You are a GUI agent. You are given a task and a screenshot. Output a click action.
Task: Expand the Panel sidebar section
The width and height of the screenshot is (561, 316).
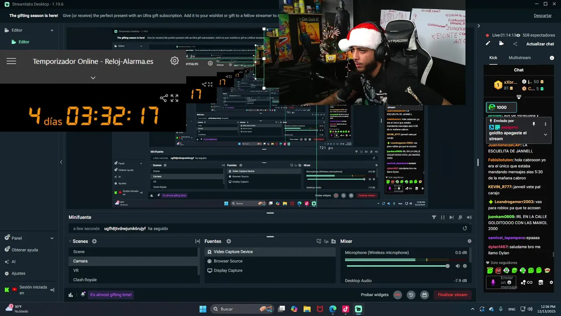click(52, 238)
